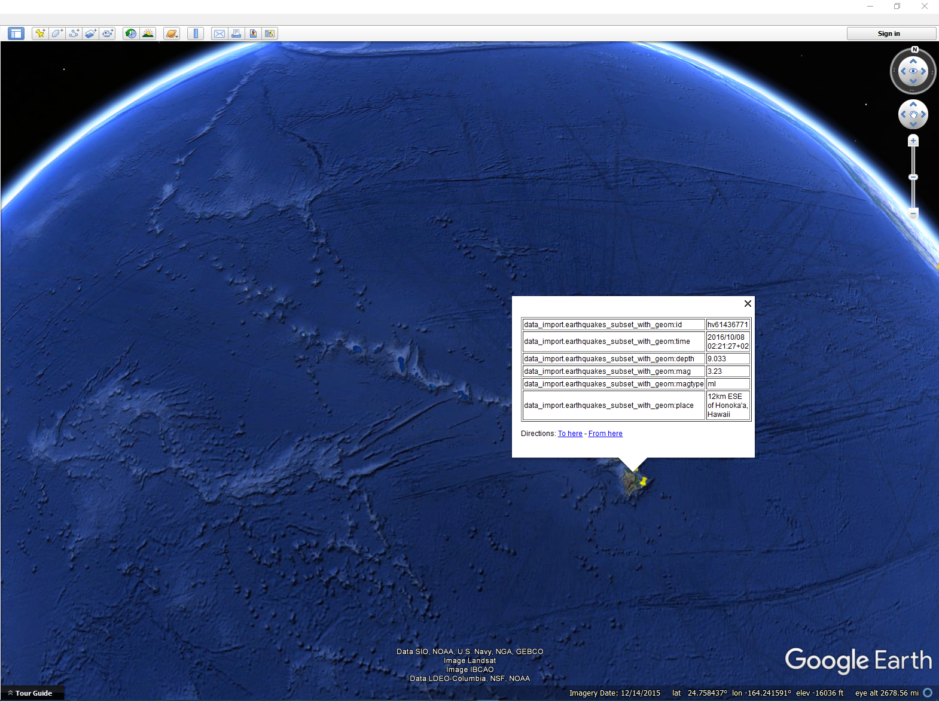Move left with the pan joystick arrow
The image size is (939, 701).
903,114
